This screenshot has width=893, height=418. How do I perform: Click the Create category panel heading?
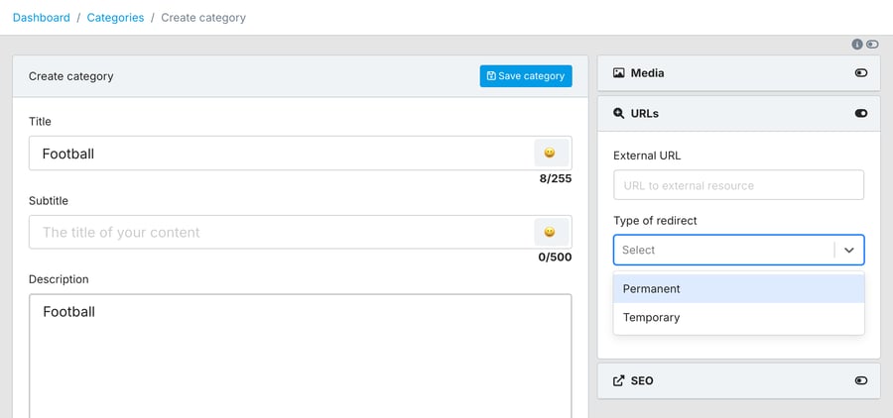click(x=71, y=76)
